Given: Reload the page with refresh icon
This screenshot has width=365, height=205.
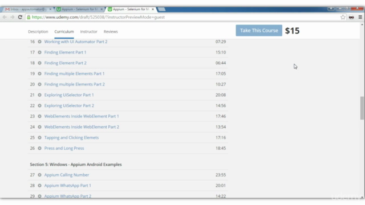Looking at the screenshot, I should 20,17.
